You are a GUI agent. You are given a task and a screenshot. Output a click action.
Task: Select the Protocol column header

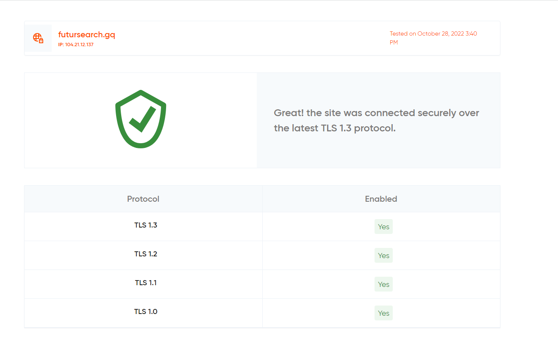pyautogui.click(x=143, y=199)
